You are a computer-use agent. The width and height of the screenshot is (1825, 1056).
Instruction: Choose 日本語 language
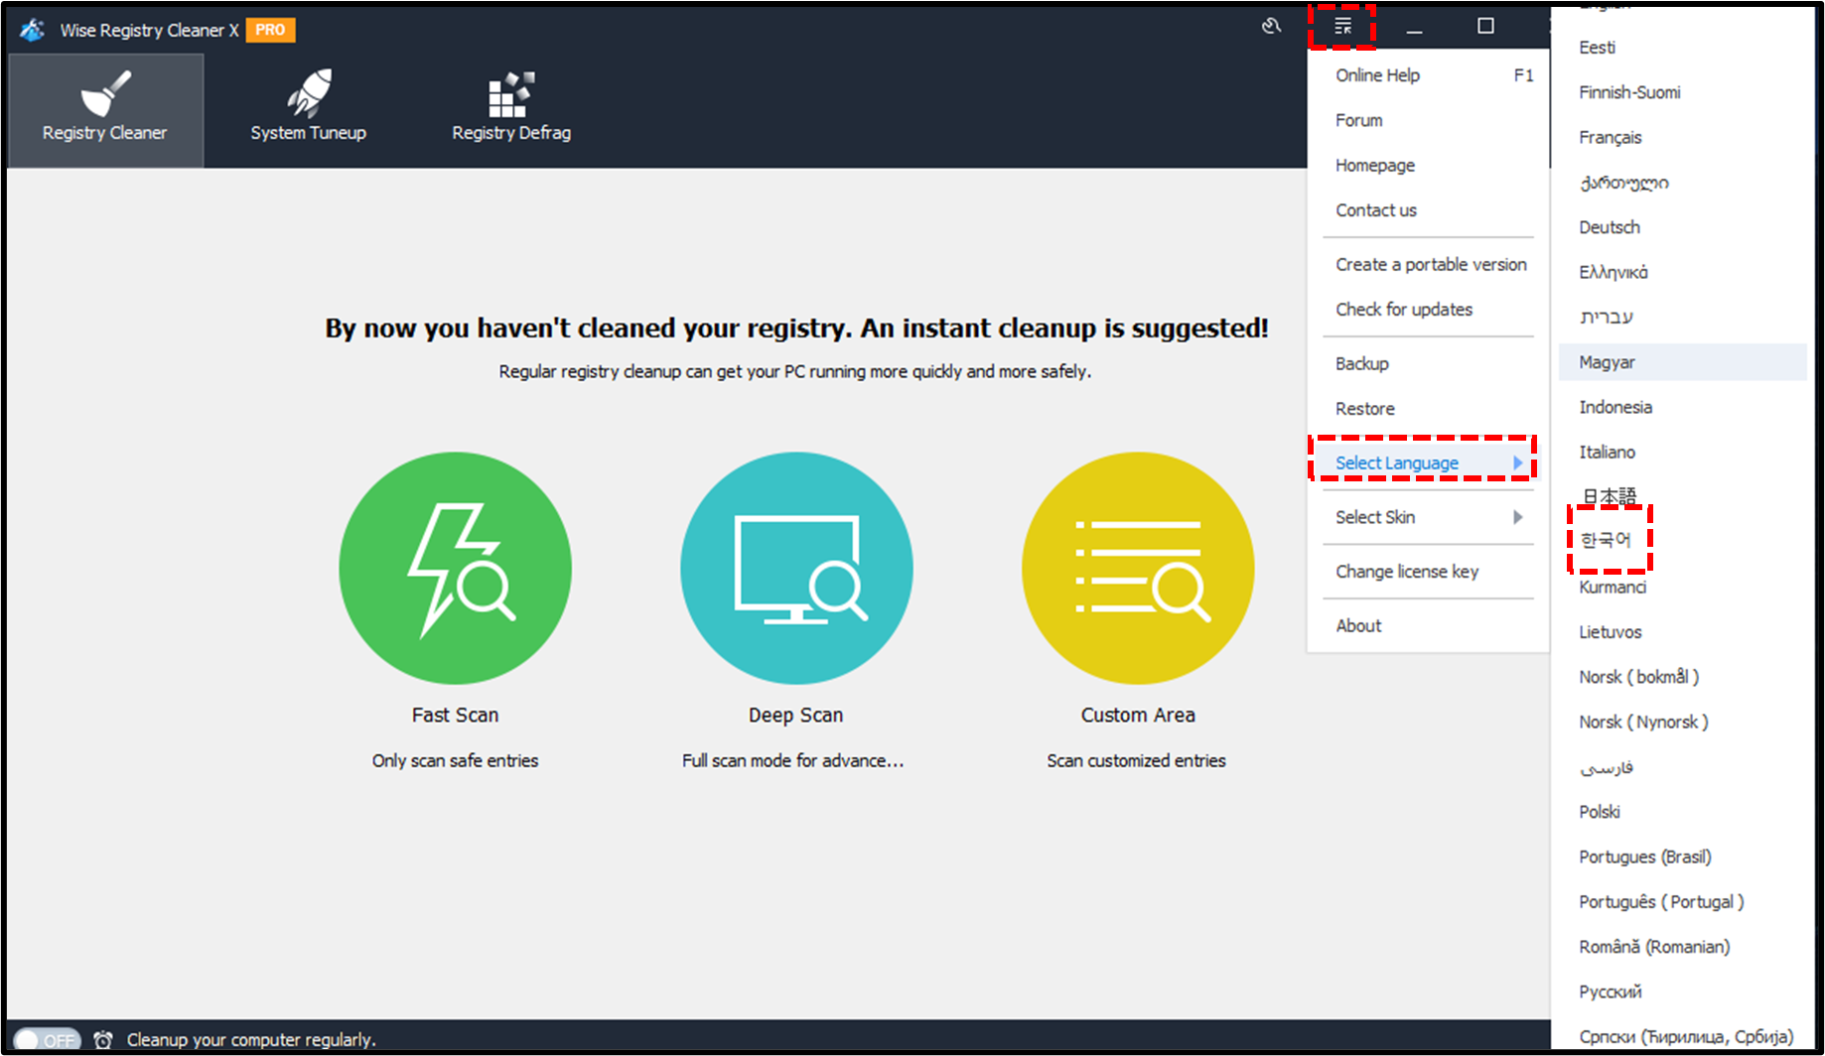pos(1682,495)
